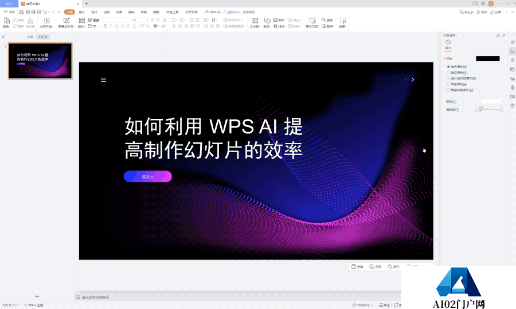
Task: Switch to the Transitions ribbon tab
Action: click(x=107, y=12)
